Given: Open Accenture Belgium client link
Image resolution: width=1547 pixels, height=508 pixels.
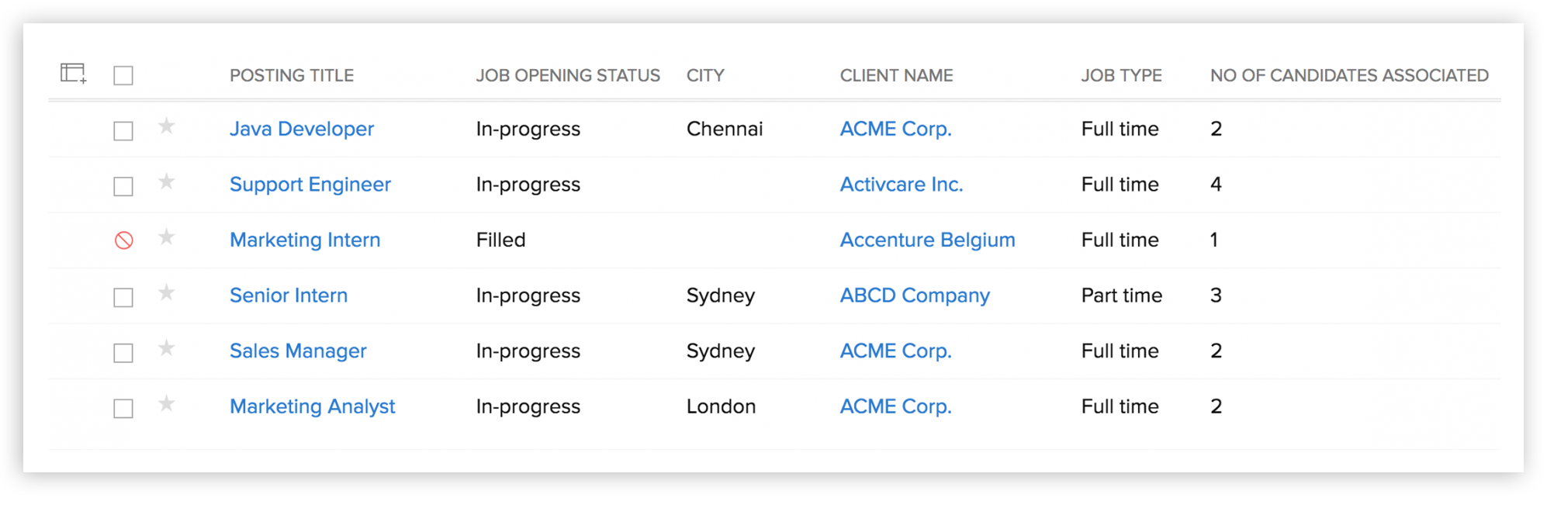Looking at the screenshot, I should tap(927, 240).
